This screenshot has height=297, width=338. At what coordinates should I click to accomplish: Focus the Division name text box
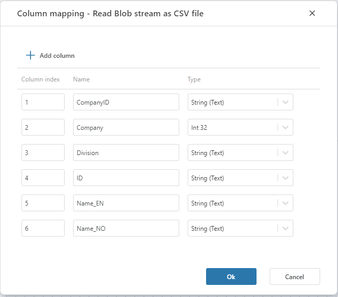coord(126,153)
